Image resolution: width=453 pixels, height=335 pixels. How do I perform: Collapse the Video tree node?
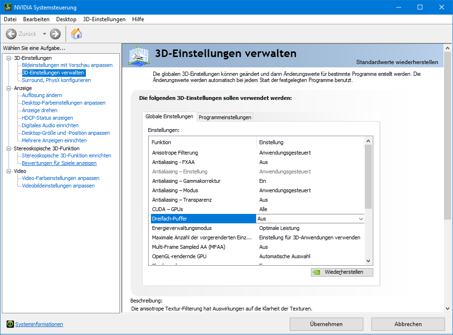8,171
